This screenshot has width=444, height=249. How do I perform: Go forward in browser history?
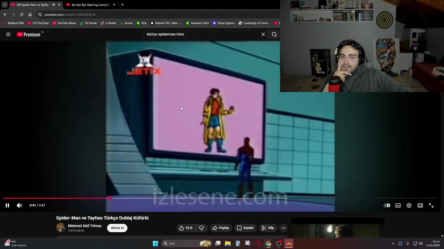[x=13, y=15]
